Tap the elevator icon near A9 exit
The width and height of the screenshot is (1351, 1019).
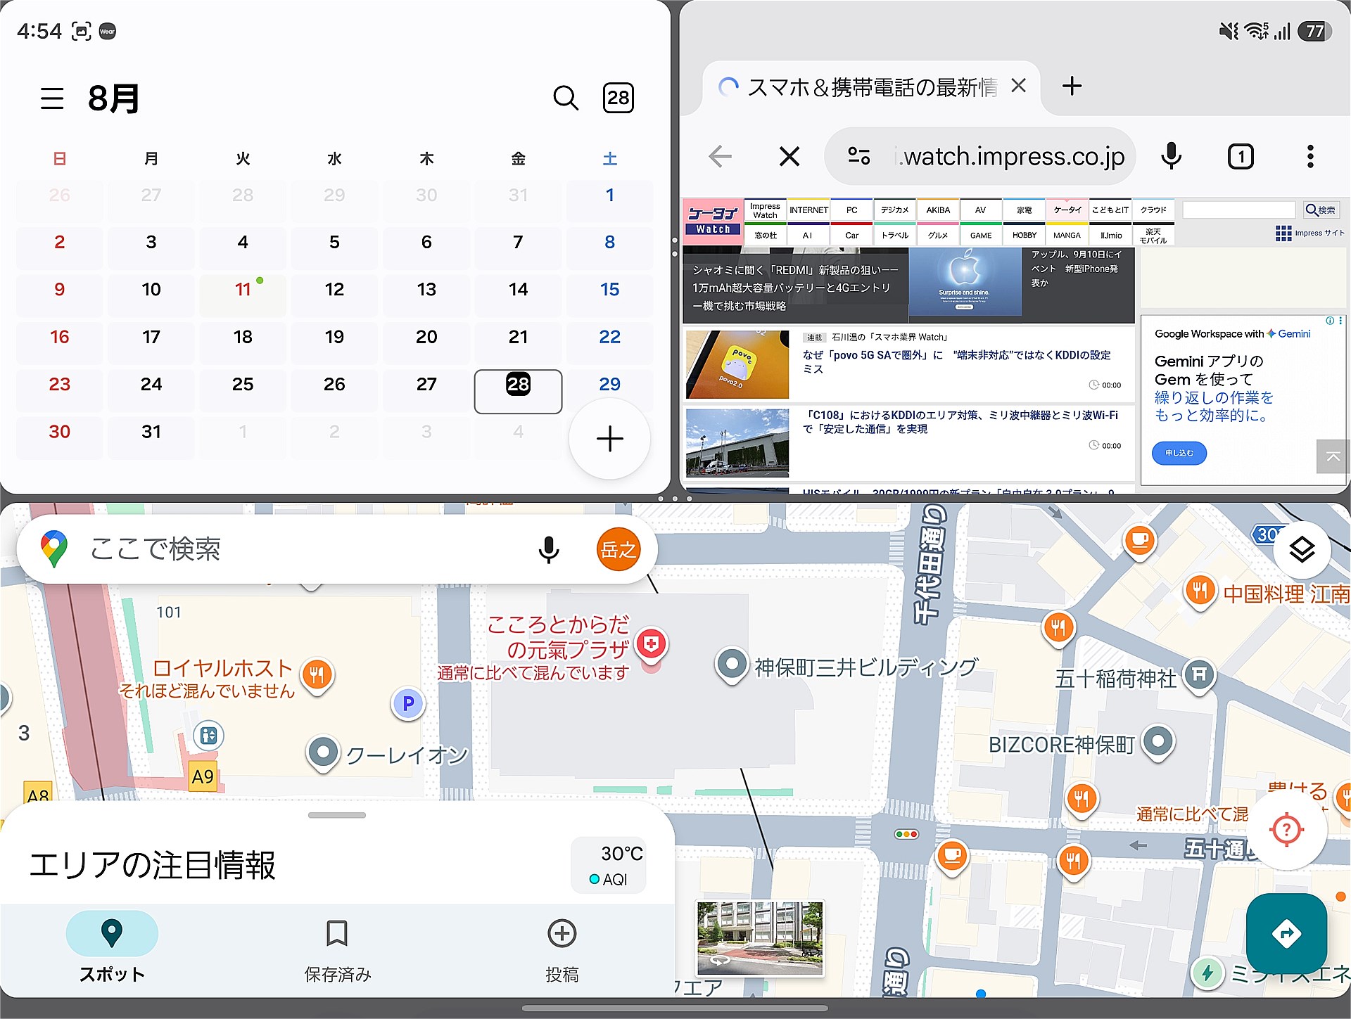208,736
